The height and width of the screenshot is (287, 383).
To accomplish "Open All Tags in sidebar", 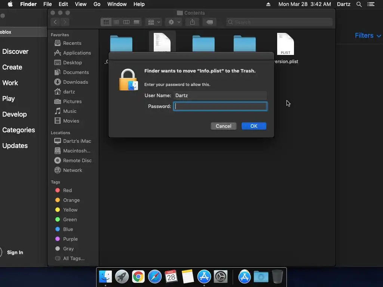I will 70,259.
